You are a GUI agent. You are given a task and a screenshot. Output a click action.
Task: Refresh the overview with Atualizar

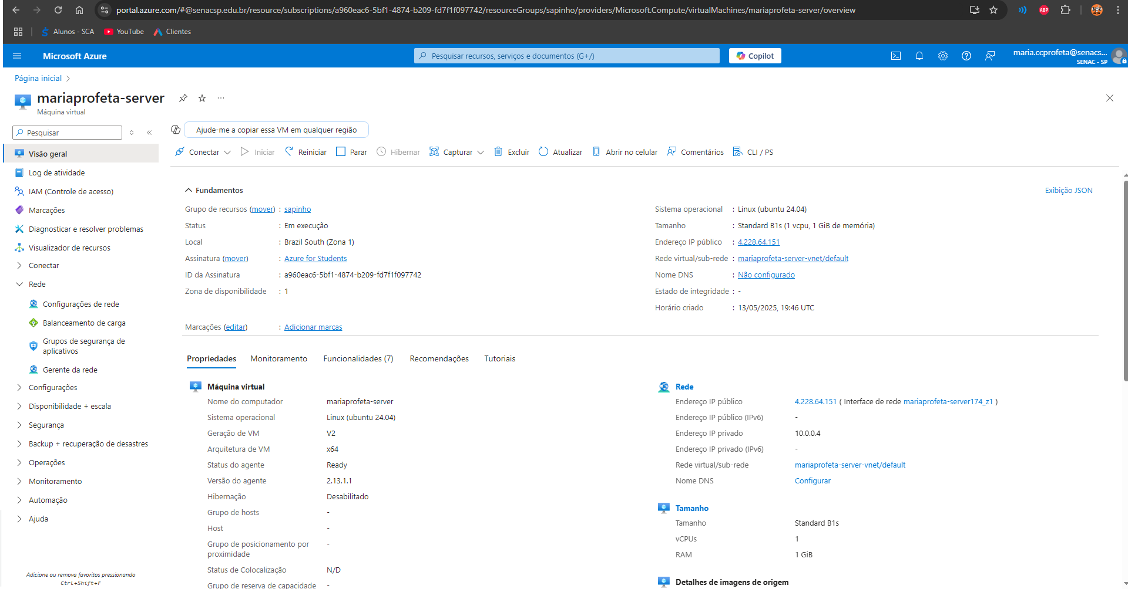pos(560,152)
